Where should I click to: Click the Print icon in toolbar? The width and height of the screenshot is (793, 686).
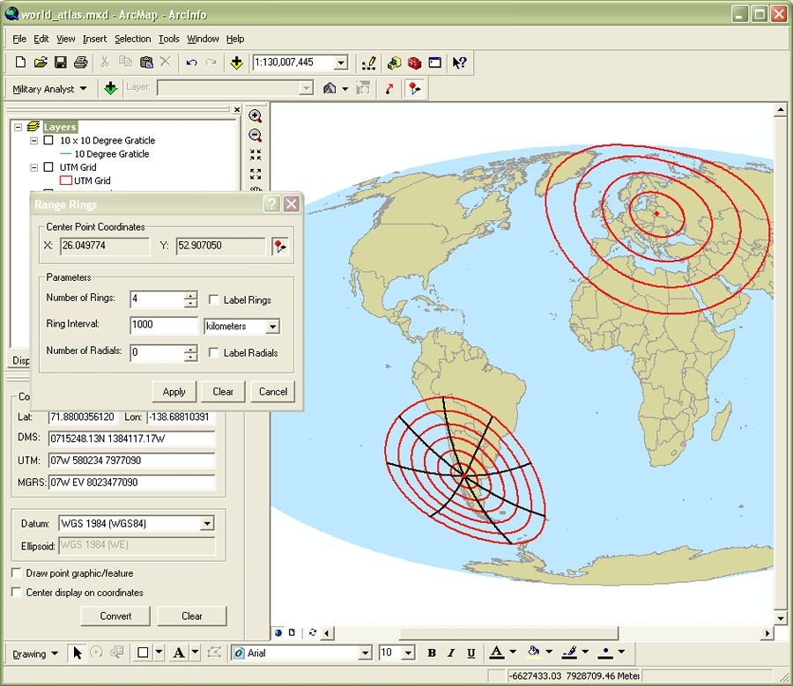click(x=81, y=63)
